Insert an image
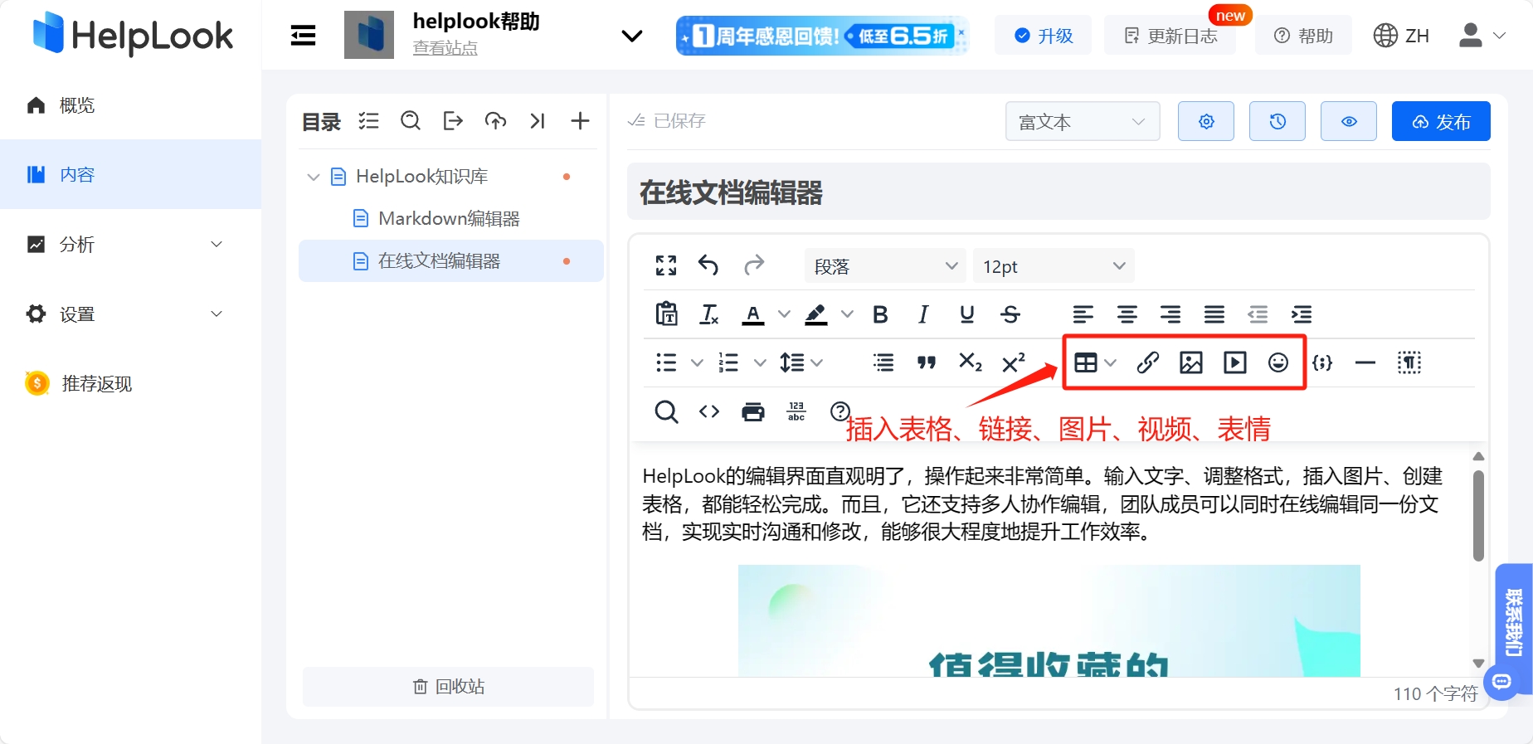1533x744 pixels. [x=1191, y=362]
